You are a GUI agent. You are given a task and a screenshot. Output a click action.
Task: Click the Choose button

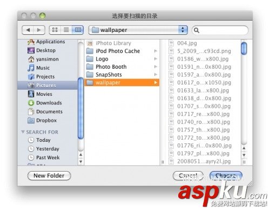(226, 175)
